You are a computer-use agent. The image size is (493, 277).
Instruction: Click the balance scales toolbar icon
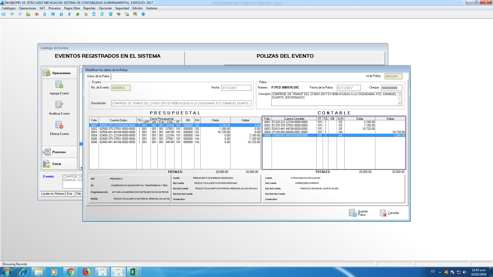[20, 14]
